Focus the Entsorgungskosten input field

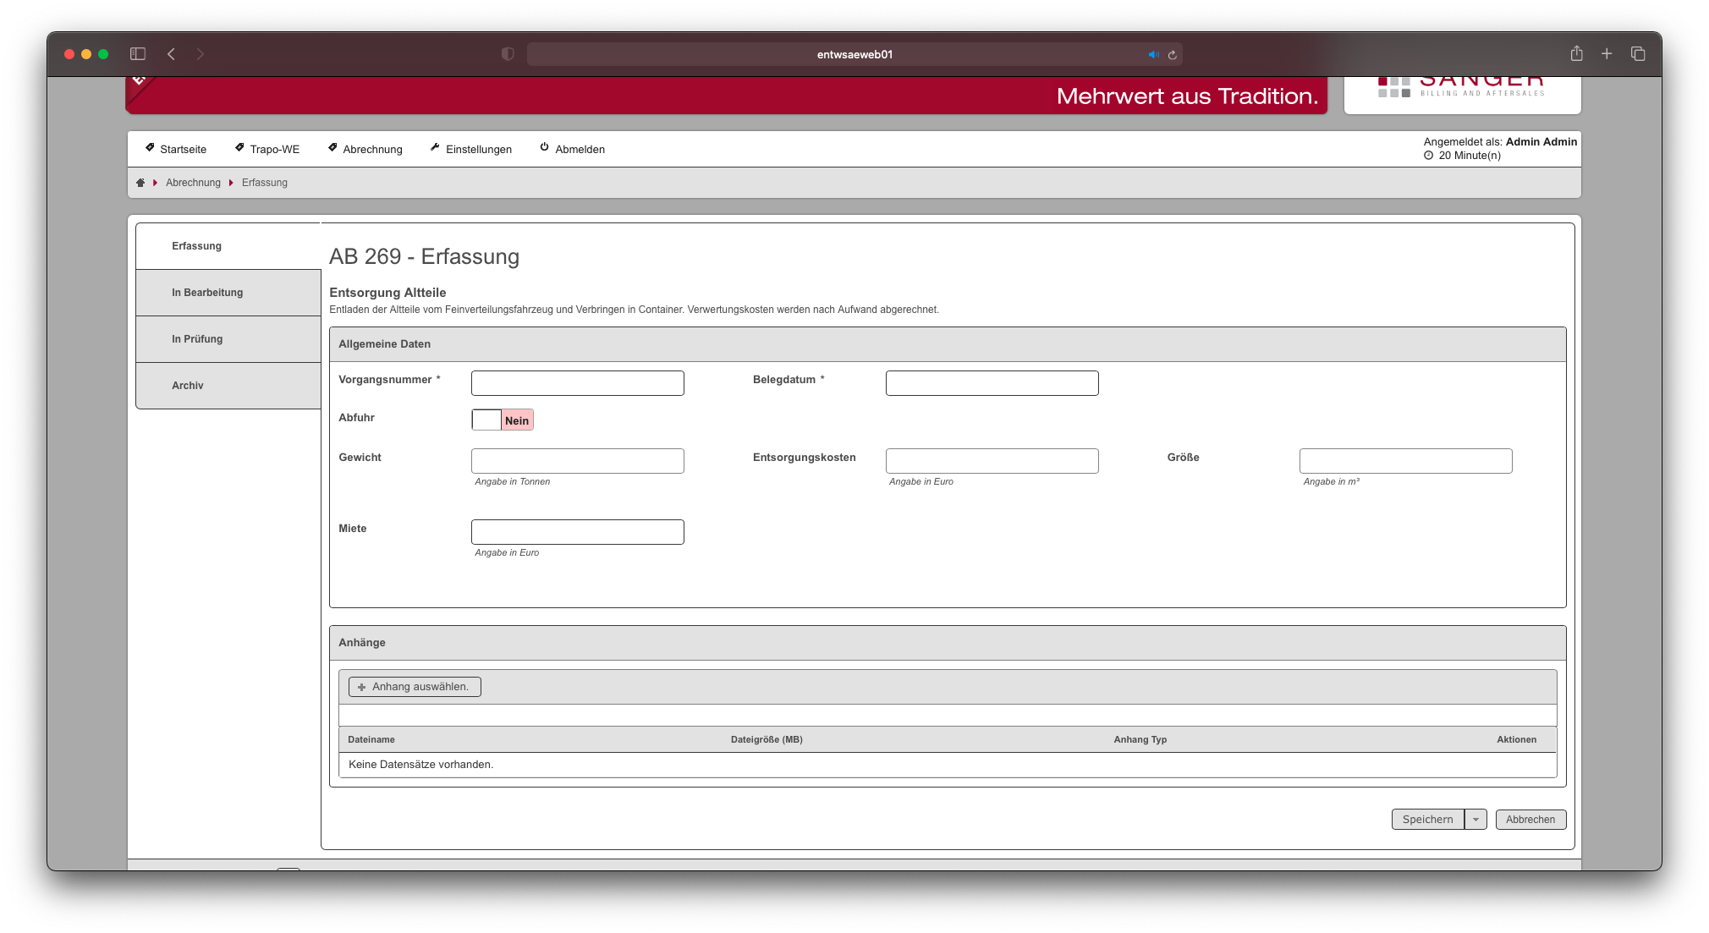click(x=992, y=461)
